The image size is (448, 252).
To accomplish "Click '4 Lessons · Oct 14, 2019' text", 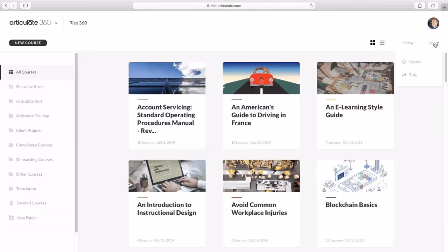I will coord(155,240).
